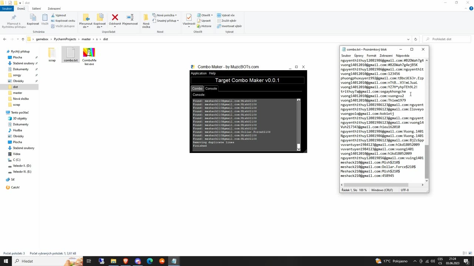Open the Soubor tab in Explorer
Screen dimensions: 474x266
coord(7,8)
